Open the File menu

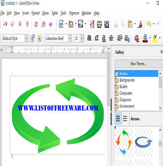tap(3, 13)
